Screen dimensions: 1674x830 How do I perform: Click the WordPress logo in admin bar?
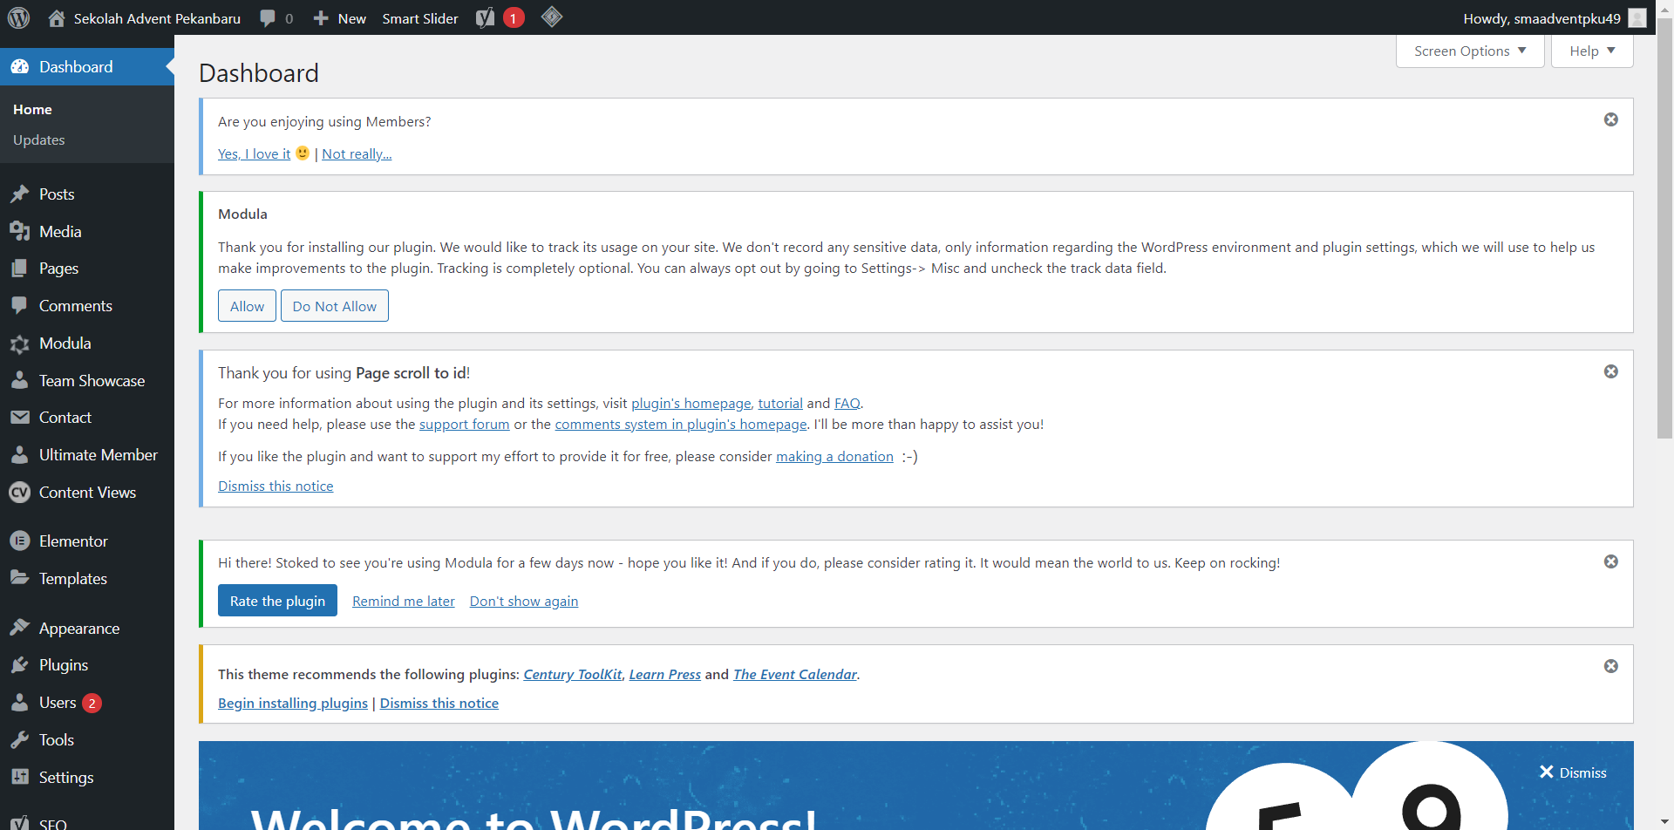pos(19,17)
